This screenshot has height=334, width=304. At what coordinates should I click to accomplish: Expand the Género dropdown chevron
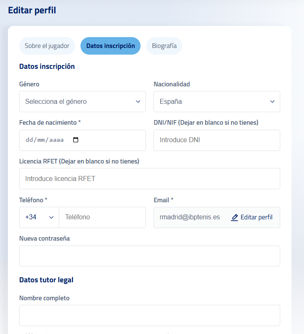coord(138,101)
